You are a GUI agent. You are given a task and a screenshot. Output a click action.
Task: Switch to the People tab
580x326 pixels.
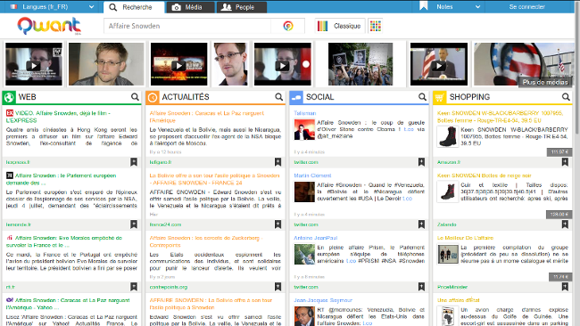pyautogui.click(x=242, y=7)
